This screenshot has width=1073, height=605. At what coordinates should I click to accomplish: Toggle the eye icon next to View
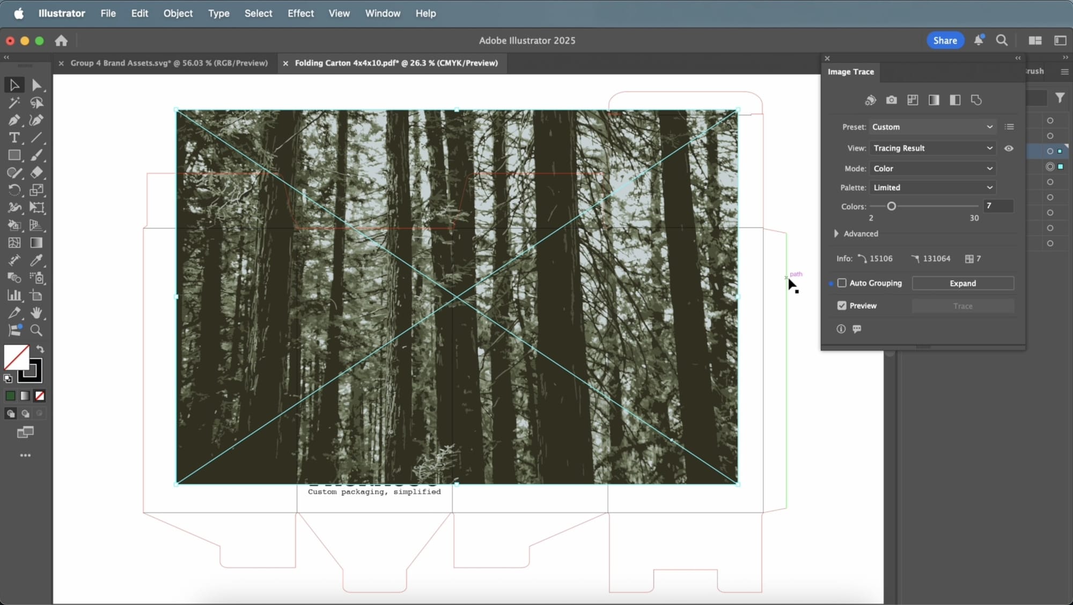pos(1009,148)
